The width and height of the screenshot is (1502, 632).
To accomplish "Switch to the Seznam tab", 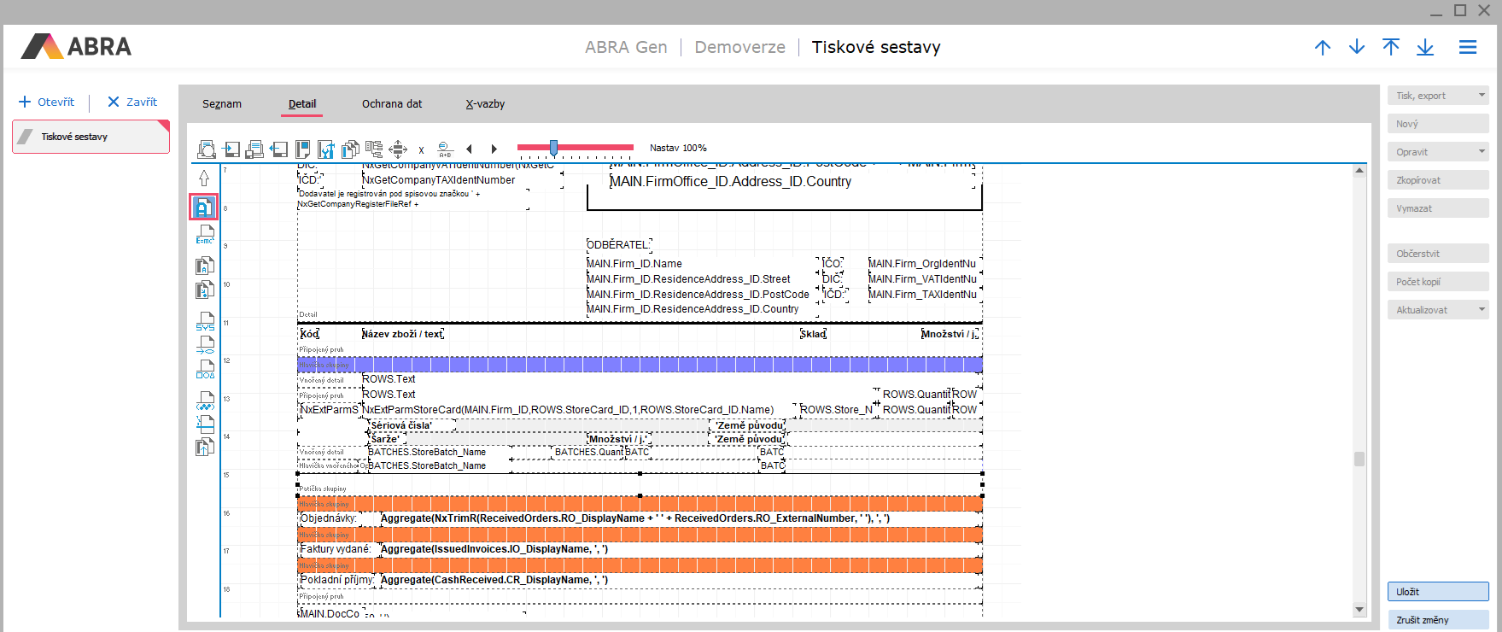I will [222, 104].
